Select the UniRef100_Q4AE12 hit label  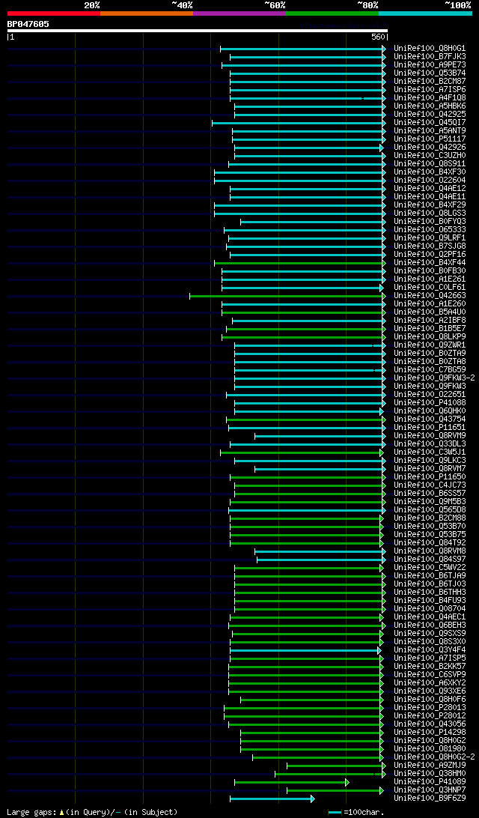click(430, 189)
